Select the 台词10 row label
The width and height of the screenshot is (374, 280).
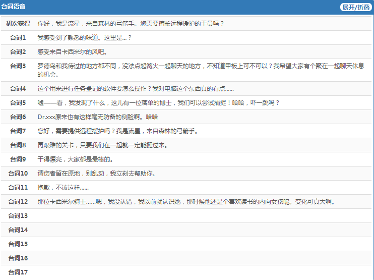18,174
